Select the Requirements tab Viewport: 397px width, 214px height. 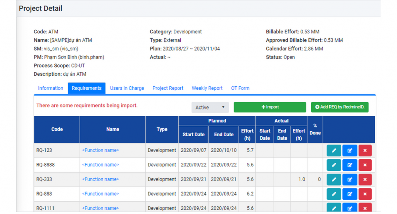click(86, 88)
